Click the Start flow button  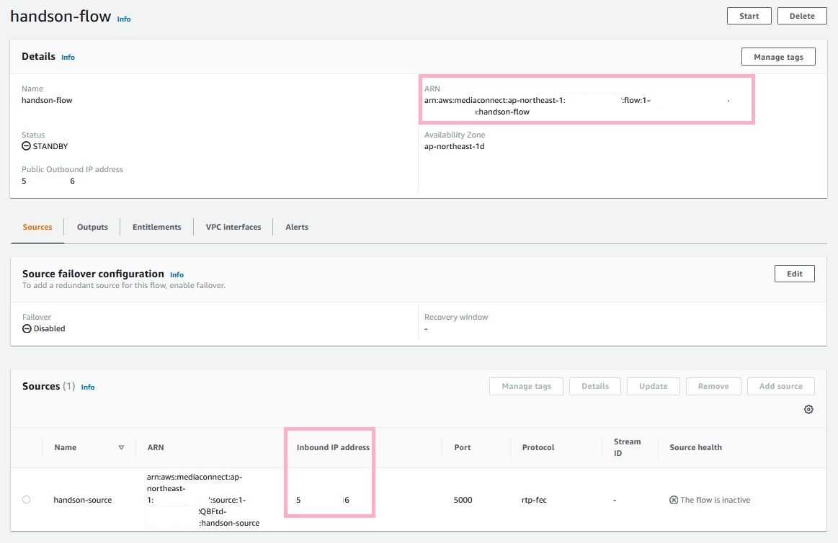(749, 16)
